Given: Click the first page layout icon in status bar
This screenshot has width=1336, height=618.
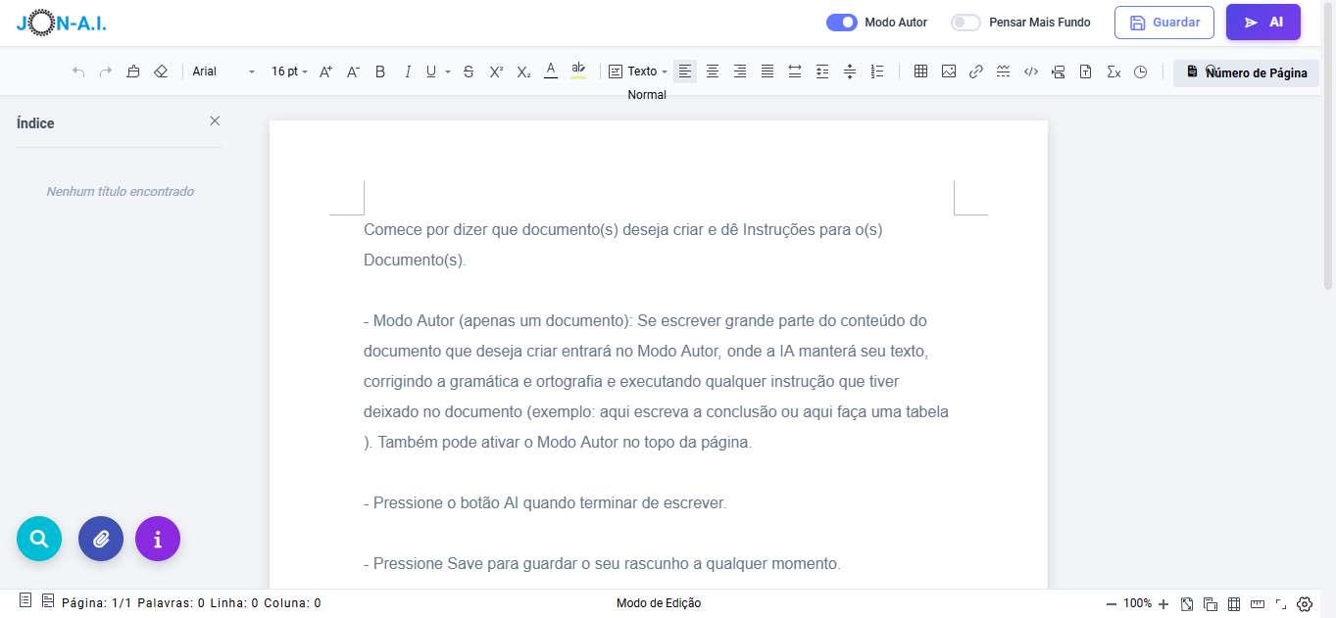Looking at the screenshot, I should pos(25,600).
